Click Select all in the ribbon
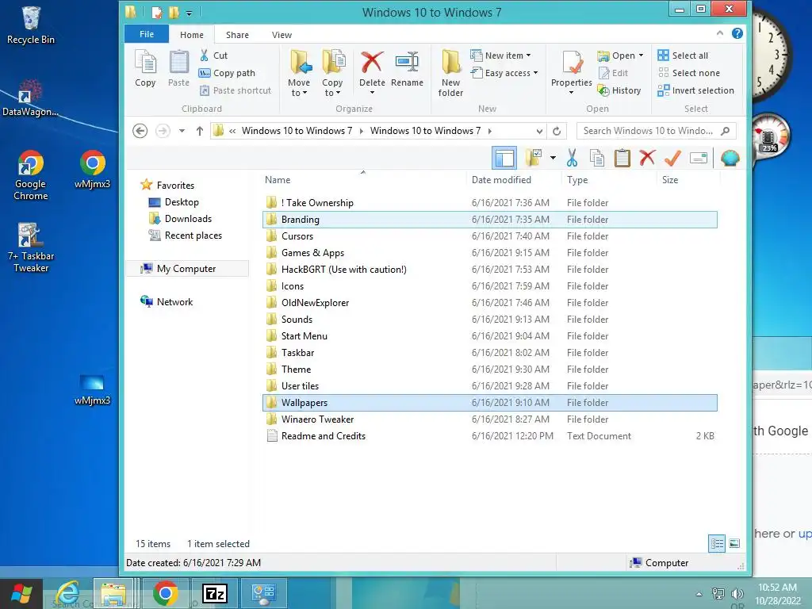Image resolution: width=812 pixels, height=609 pixels. click(x=683, y=56)
